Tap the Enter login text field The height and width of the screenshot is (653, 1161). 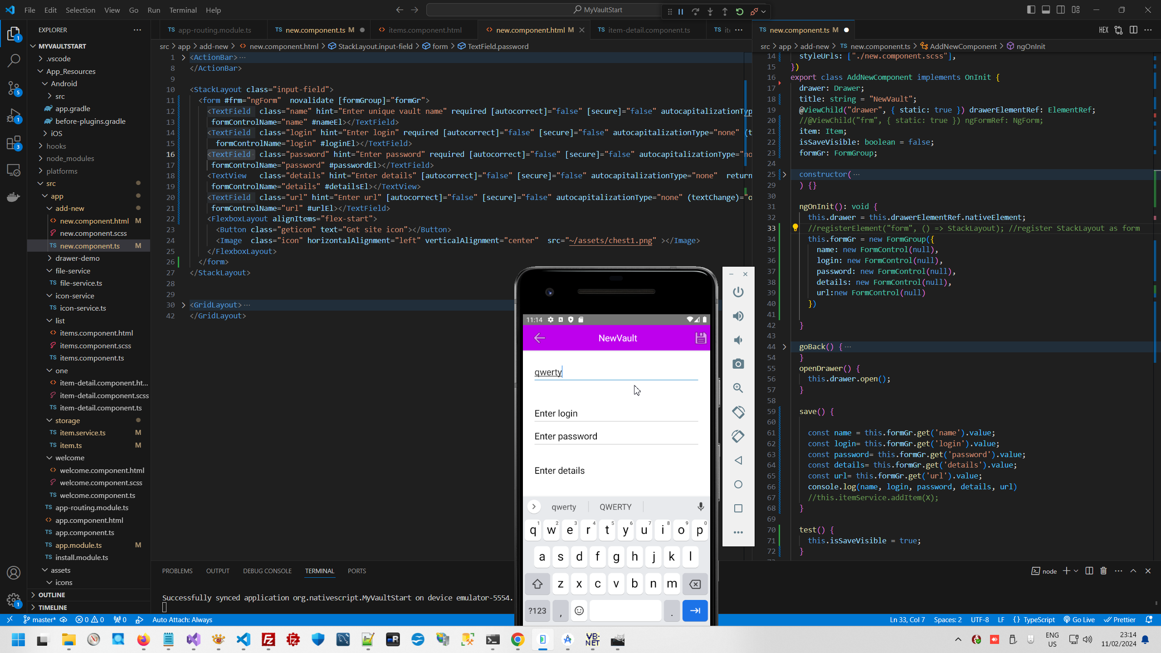(x=615, y=413)
